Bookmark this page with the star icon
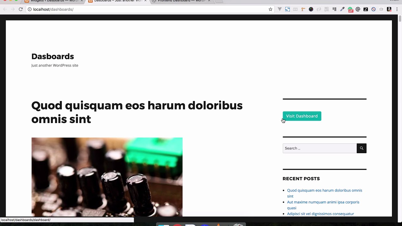This screenshot has height=226, width=402. [x=270, y=9]
